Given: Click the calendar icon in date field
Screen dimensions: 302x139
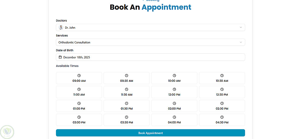Looking at the screenshot, I should pyautogui.click(x=60, y=57).
